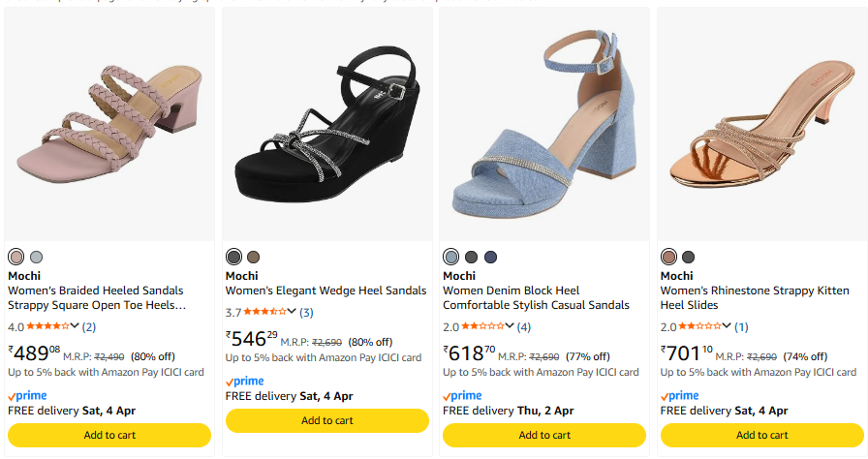Click prime logo under Wedge Heel Sandals
The height and width of the screenshot is (459, 868).
[x=244, y=382]
